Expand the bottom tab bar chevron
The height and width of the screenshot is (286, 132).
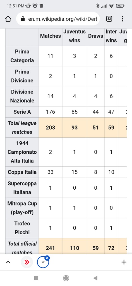pyautogui.click(x=8, y=262)
